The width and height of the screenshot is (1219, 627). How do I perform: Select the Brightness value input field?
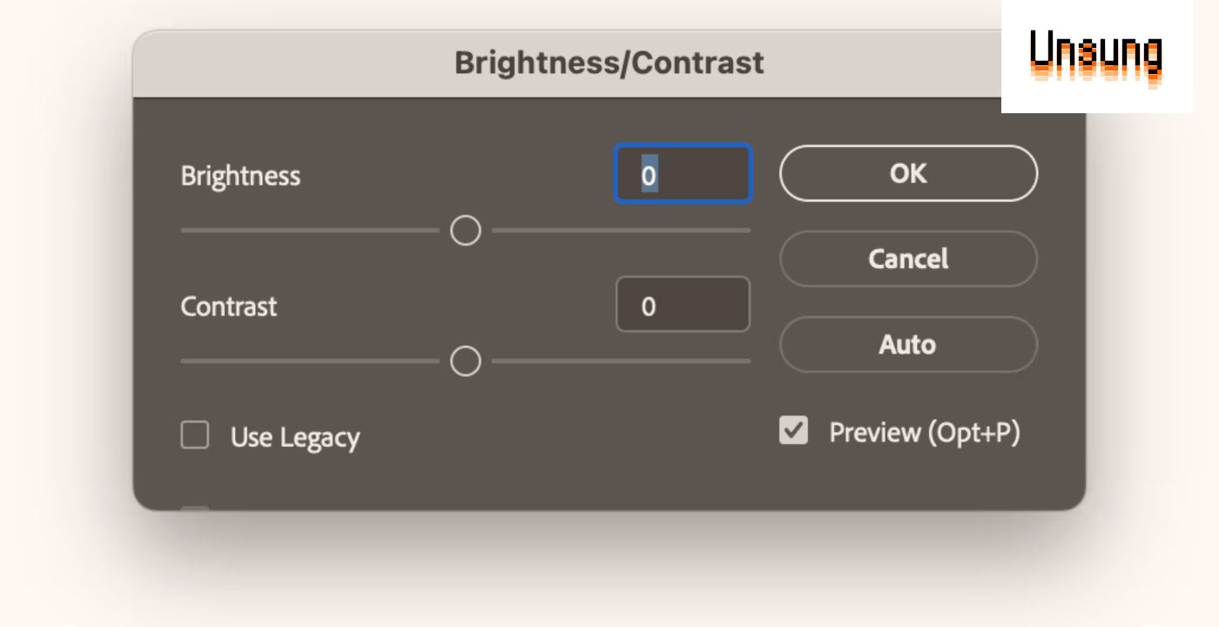(x=684, y=173)
